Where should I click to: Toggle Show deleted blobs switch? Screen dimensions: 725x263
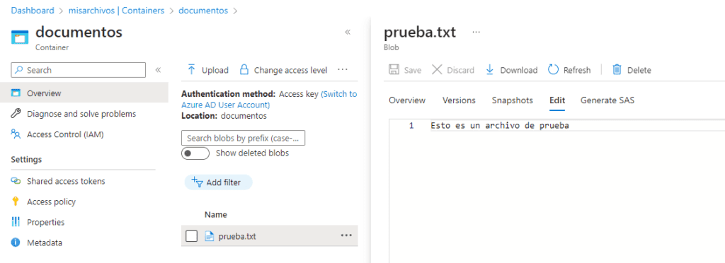pyautogui.click(x=195, y=153)
